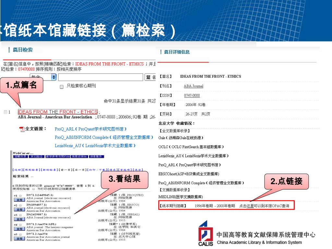Click ProQ_ABI/INFORM Complete entry in detail panel
332x249 pixels.
click(201, 183)
